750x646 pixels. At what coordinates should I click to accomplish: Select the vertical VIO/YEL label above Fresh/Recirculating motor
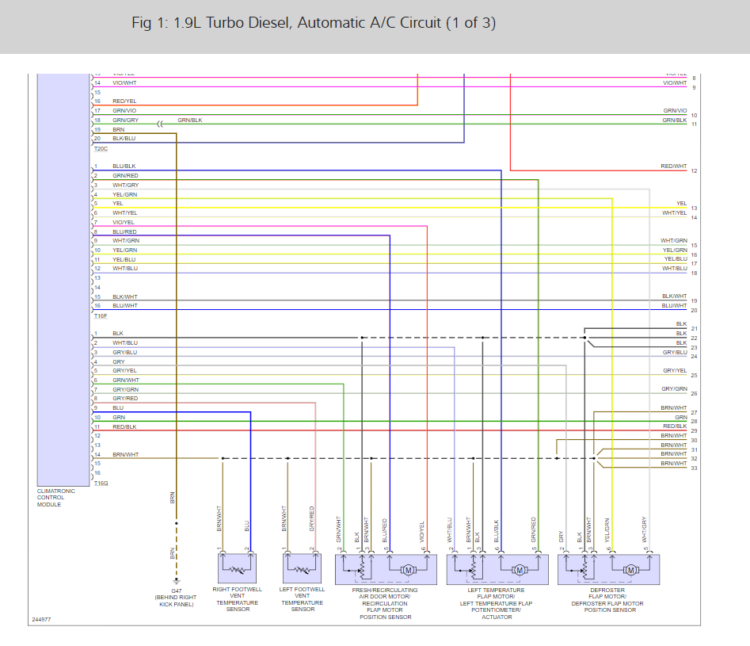point(422,532)
